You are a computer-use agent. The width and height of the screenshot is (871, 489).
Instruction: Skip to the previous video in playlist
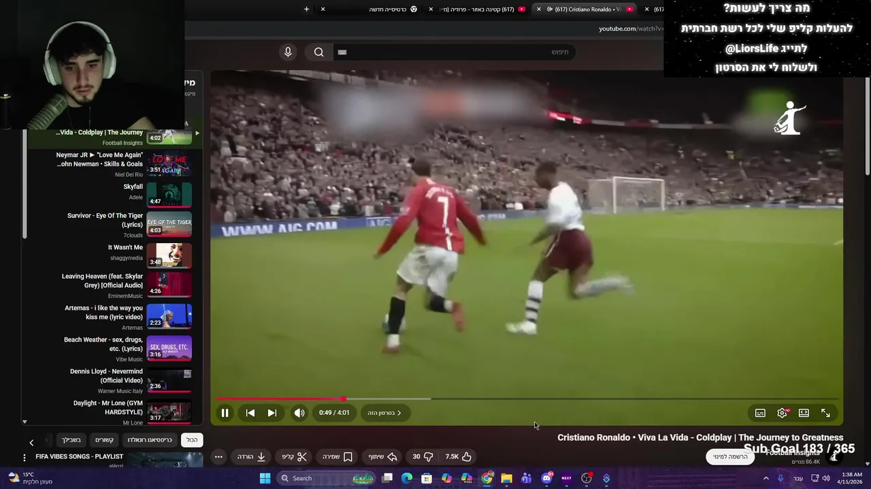(250, 413)
